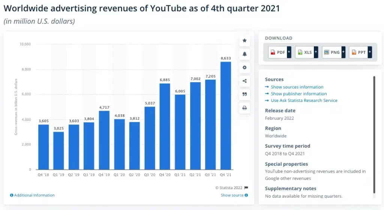Click the print icon

pos(244,108)
